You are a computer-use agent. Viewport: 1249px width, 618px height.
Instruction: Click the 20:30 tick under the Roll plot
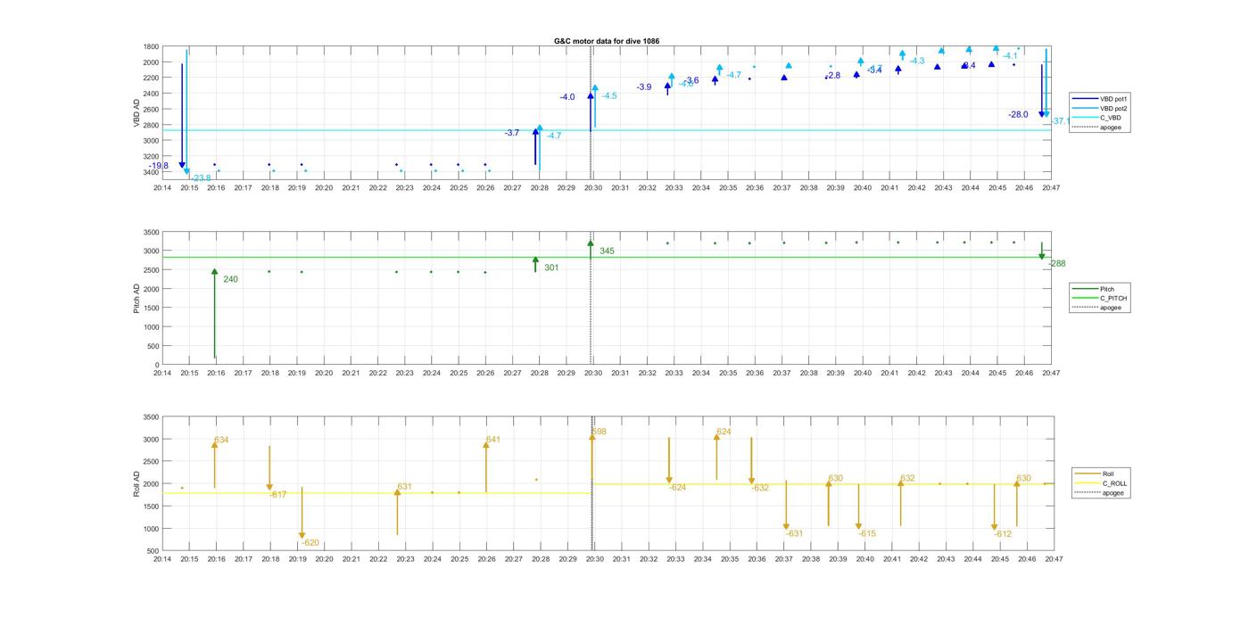[x=595, y=559]
